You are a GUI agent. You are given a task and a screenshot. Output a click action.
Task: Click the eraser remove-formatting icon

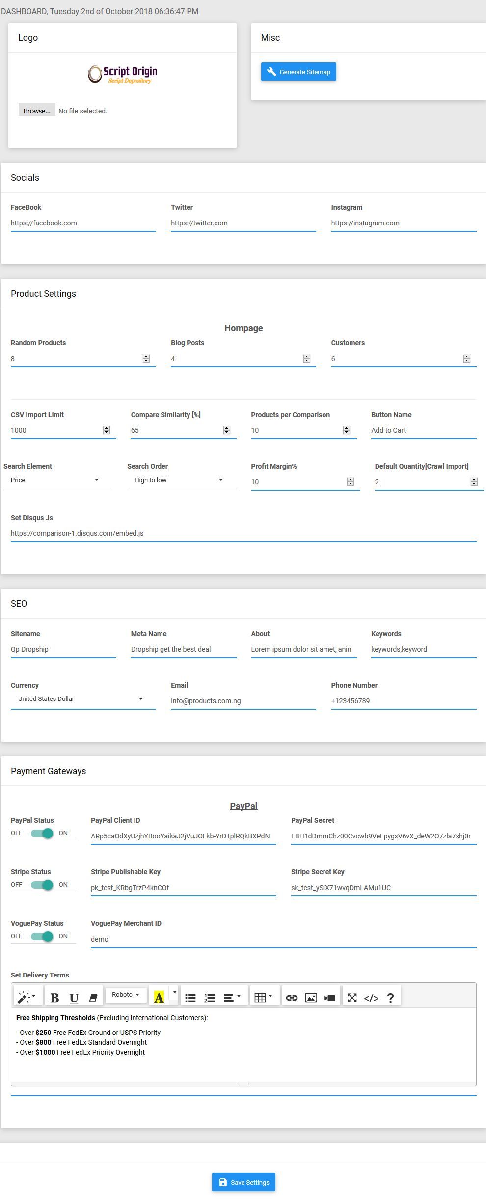click(93, 998)
